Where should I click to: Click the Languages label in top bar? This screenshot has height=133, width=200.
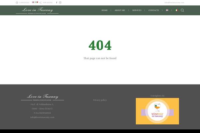pyautogui.click(x=24, y=3)
